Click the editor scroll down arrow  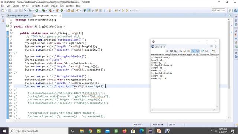click(x=229, y=118)
